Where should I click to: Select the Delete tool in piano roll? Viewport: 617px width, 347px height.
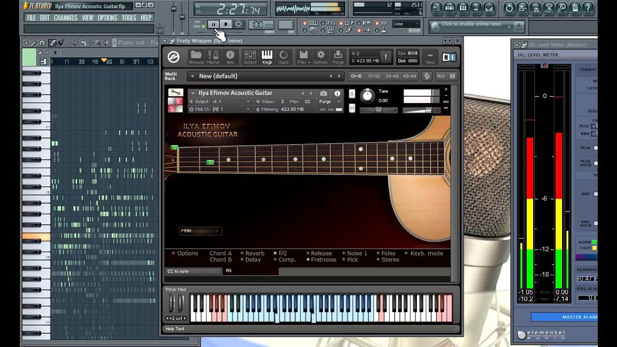68,43
